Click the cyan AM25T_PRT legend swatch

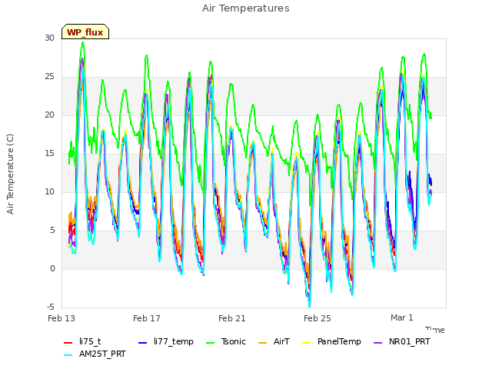point(68,355)
